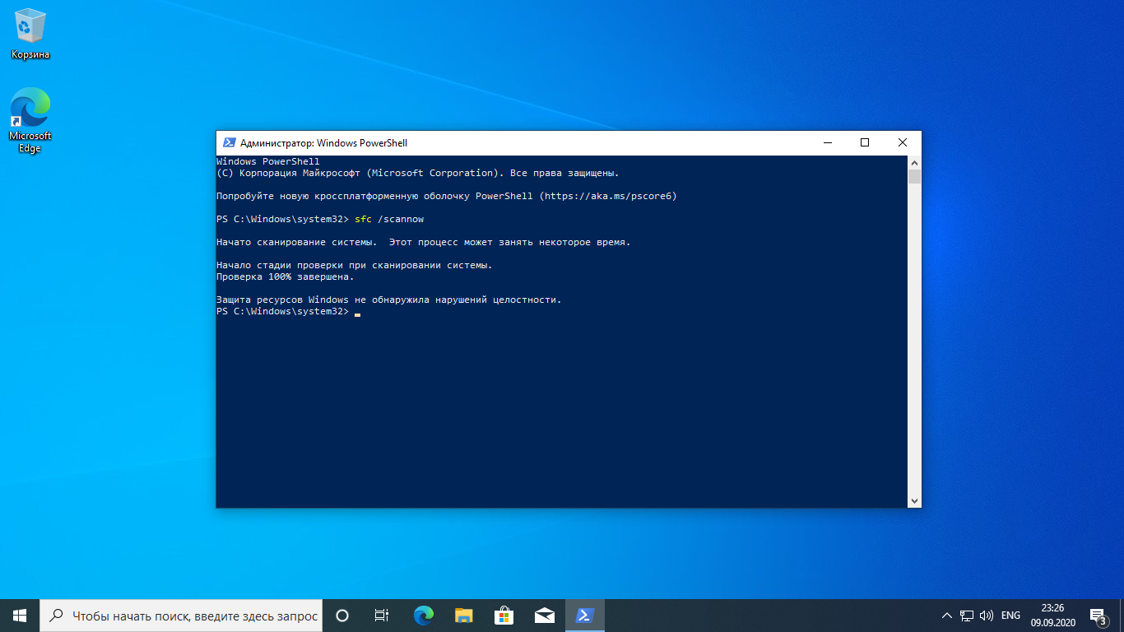Show hidden system tray icons
1124x632 pixels.
point(947,616)
